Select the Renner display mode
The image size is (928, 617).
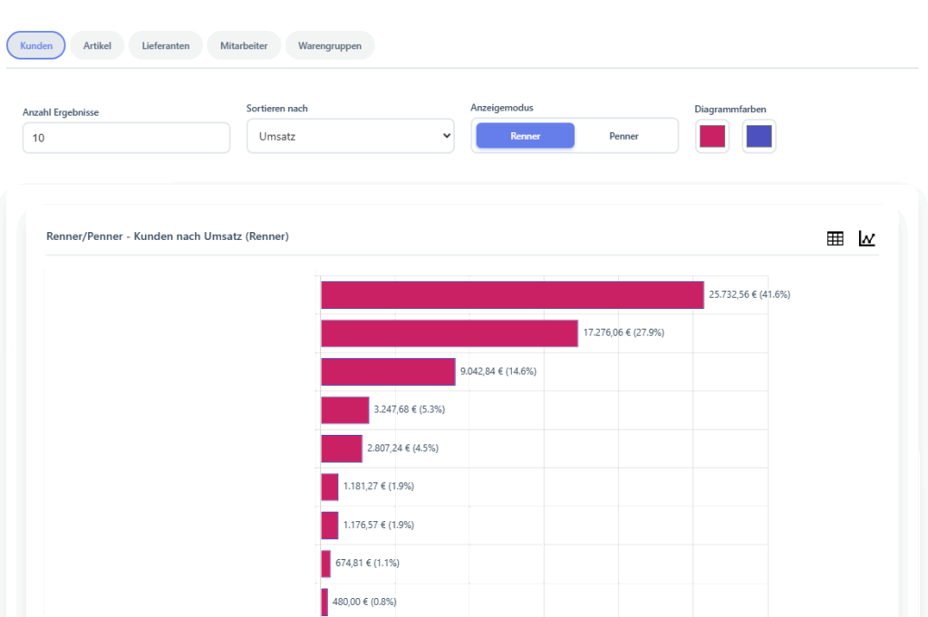pyautogui.click(x=526, y=136)
